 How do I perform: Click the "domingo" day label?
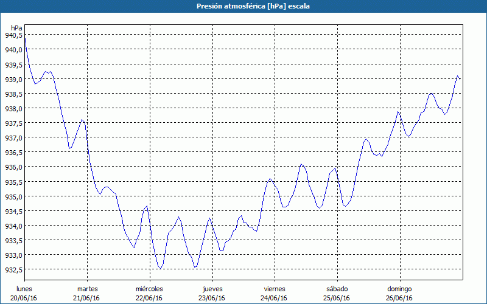pyautogui.click(x=399, y=288)
